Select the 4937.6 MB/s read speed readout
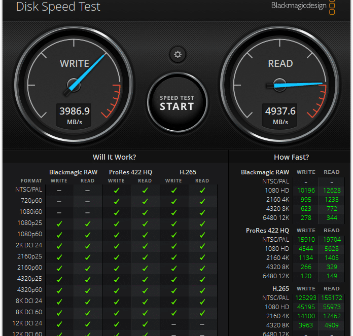Image resolution: width=353 pixels, height=336 pixels. pyautogui.click(x=280, y=116)
